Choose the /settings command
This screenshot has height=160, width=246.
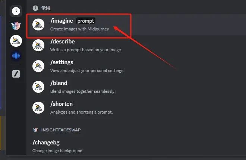pyautogui.click(x=136, y=66)
